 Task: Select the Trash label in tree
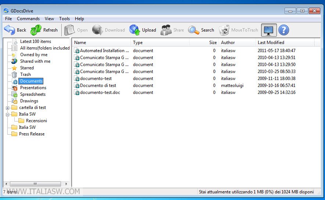(x=25, y=74)
